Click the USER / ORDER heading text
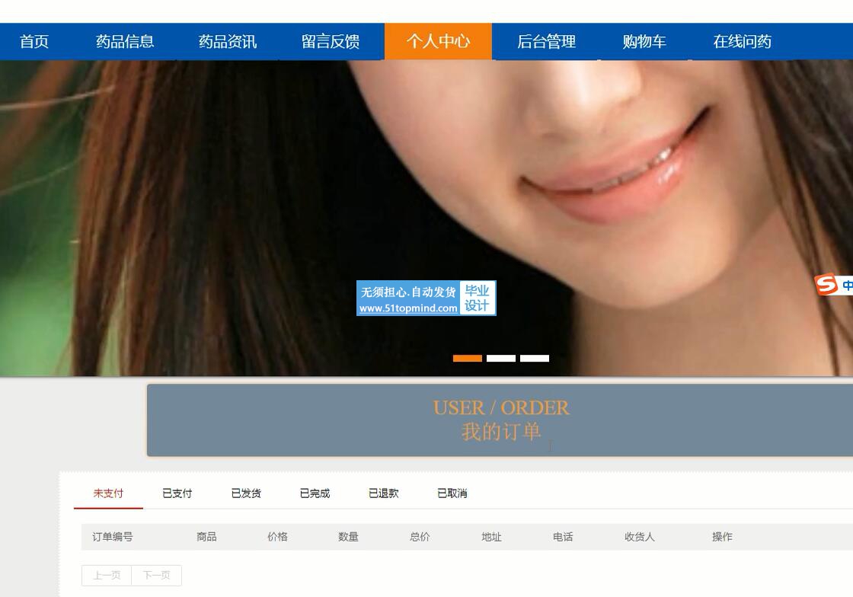 tap(501, 408)
